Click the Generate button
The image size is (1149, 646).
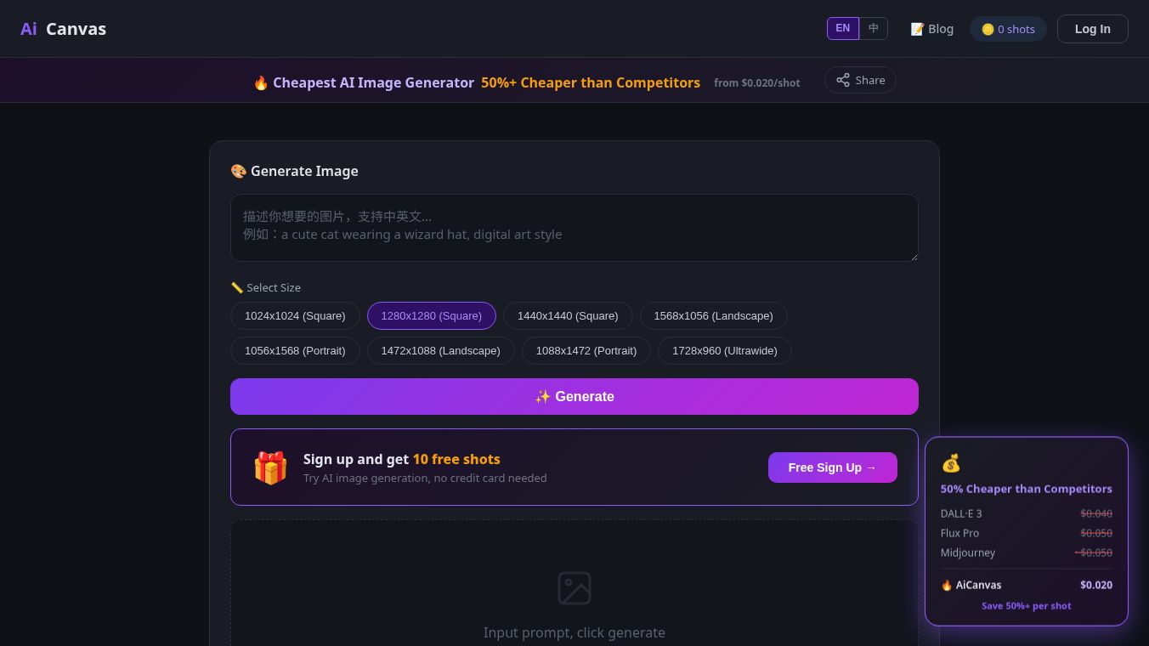(x=574, y=396)
